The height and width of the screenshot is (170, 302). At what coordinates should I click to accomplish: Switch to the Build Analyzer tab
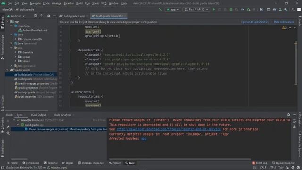[x=62, y=115]
